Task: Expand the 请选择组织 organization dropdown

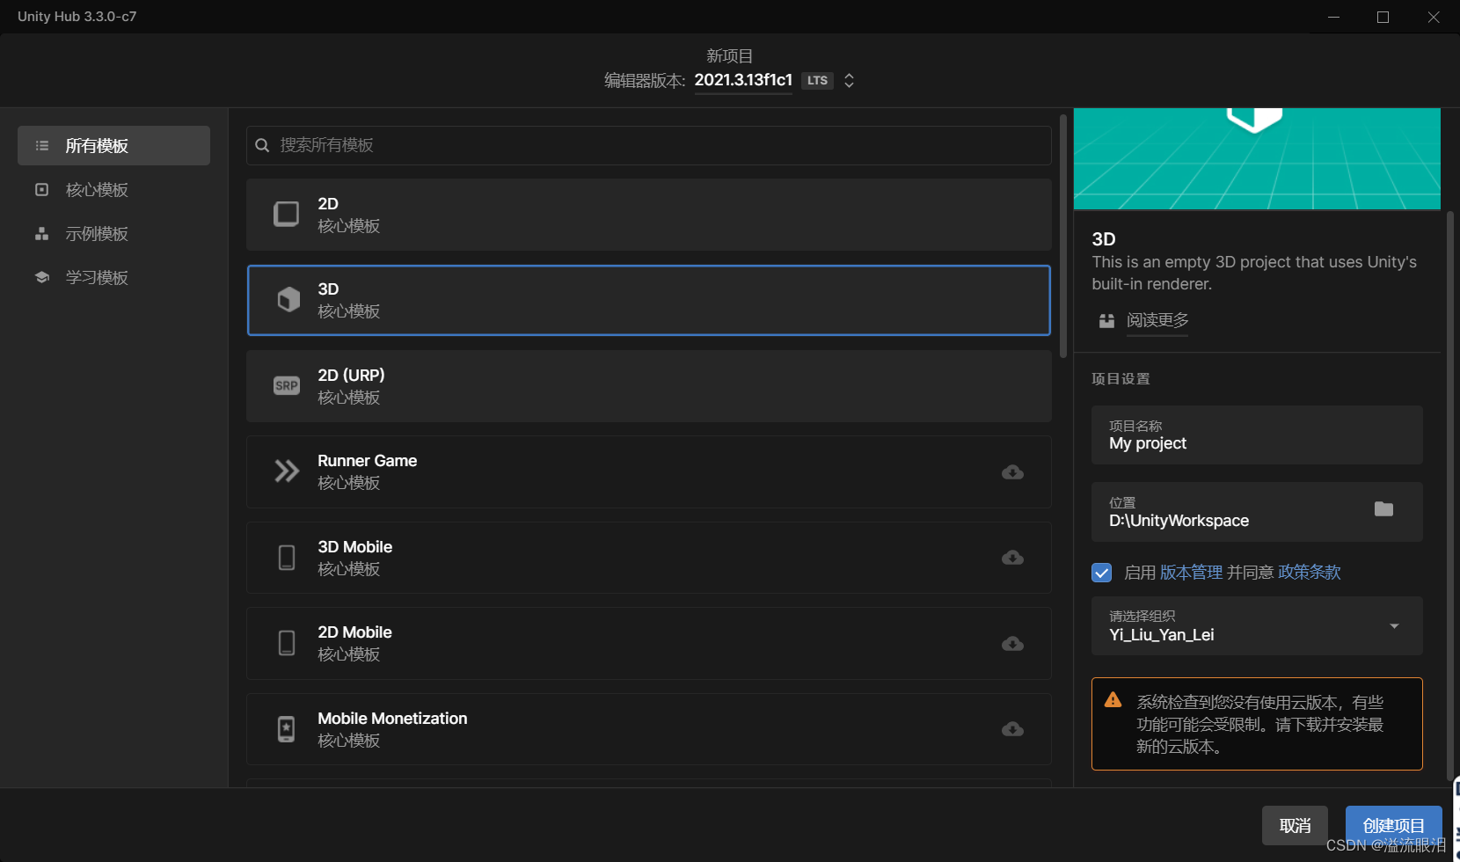Action: pos(1257,625)
